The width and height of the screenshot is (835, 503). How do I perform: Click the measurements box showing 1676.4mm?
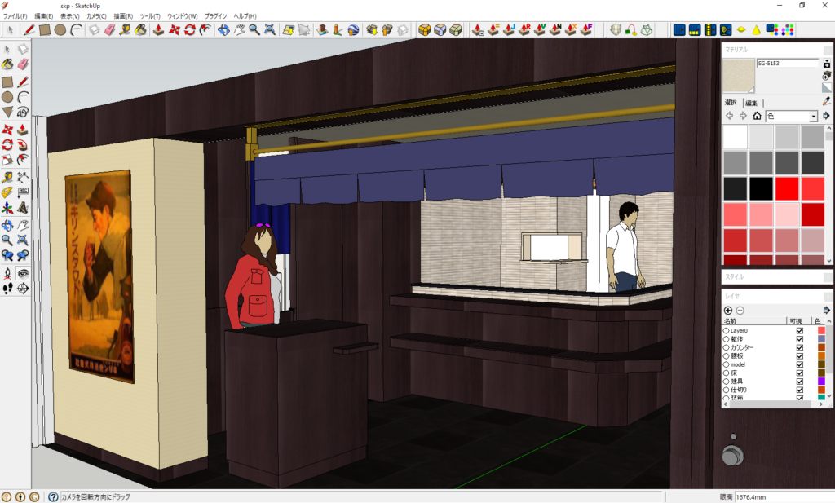[x=782, y=496]
